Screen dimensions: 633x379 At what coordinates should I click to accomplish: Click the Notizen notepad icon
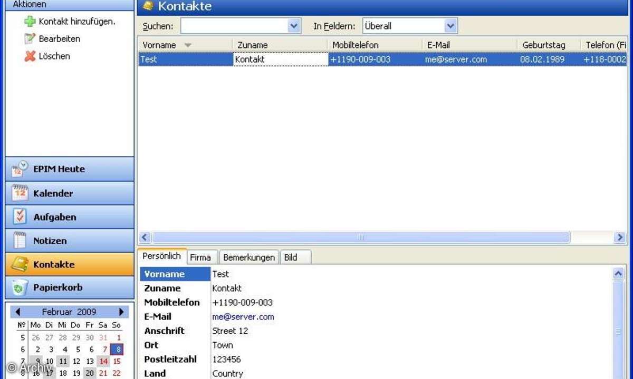coord(20,241)
